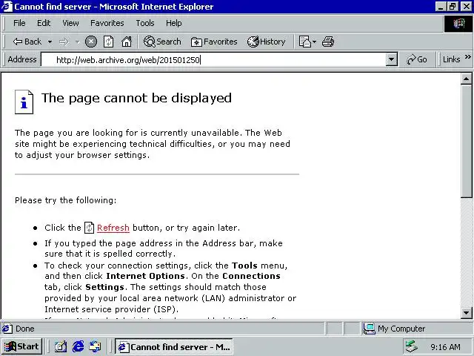
Task: Click the heading 'The page cannot be displayed'
Action: 136,98
